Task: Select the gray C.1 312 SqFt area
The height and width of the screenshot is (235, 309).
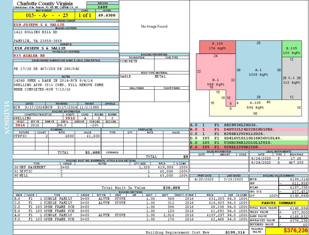Action: click(292, 78)
